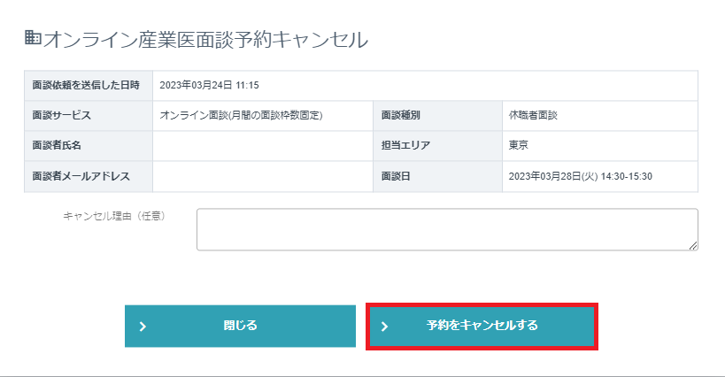This screenshot has height=377, width=725.
Task: Click the chevron icon on the 閉じる button
Action: [143, 327]
